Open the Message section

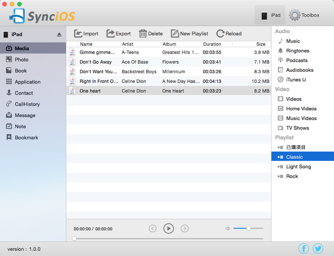point(33,115)
